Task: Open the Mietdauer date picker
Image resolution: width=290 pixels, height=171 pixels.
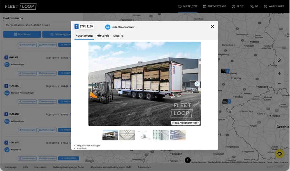Action: pos(22,34)
